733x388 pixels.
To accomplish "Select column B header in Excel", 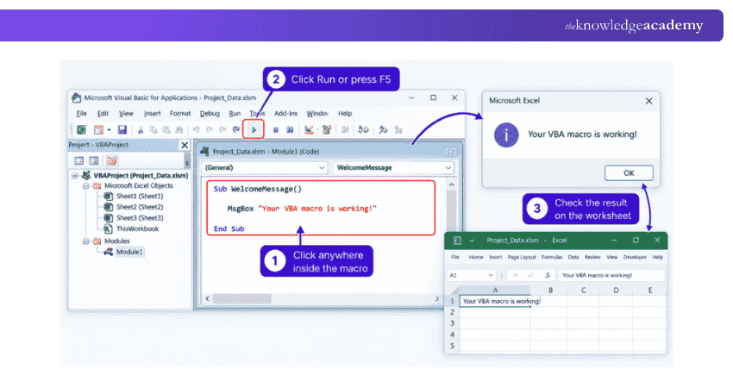I will point(550,291).
